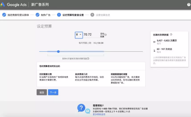Click the 返回 button
The height and width of the screenshot is (117, 191).
click(x=42, y=92)
